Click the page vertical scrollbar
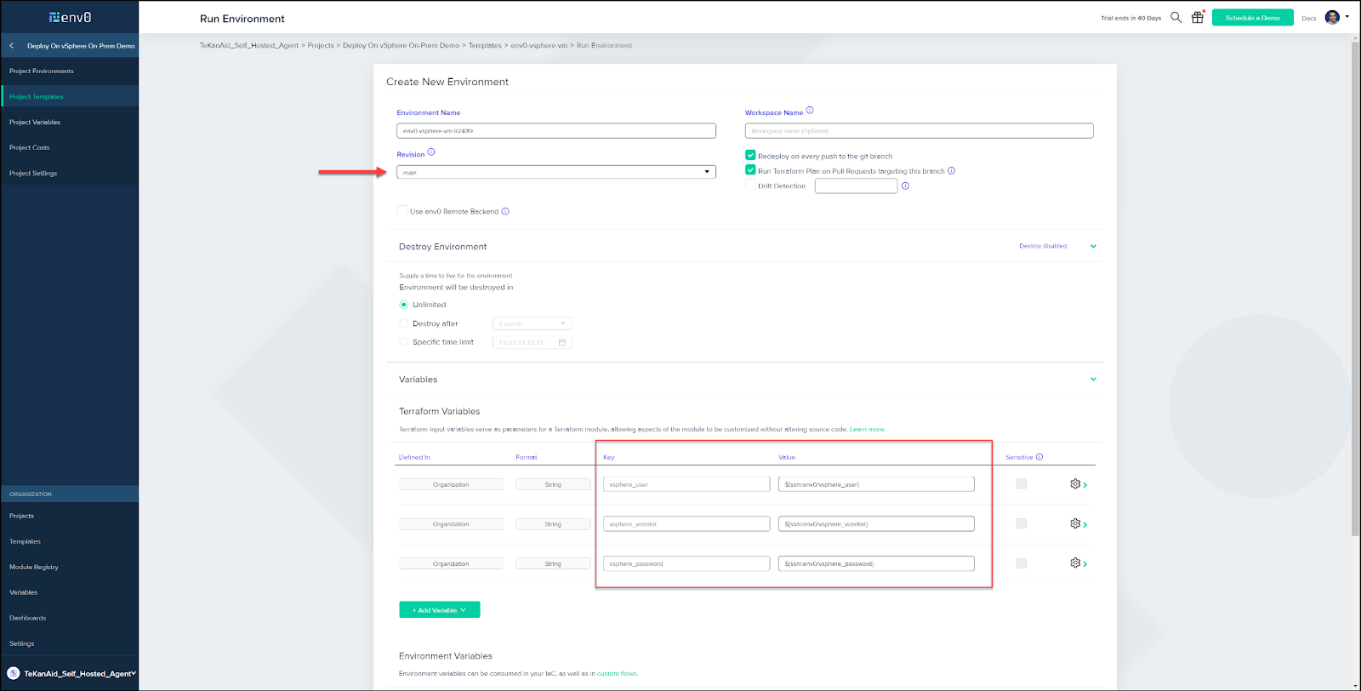Viewport: 1361px width, 691px height. tap(1355, 289)
